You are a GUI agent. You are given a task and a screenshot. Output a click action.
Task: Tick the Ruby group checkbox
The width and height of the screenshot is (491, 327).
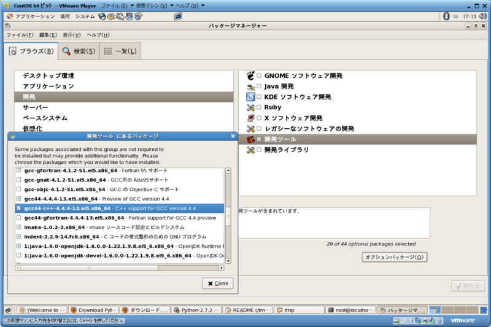click(259, 107)
